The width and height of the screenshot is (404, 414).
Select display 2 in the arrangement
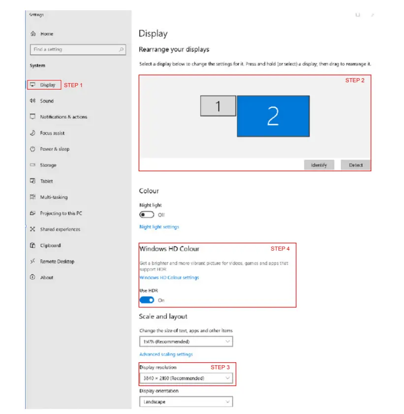tap(274, 116)
